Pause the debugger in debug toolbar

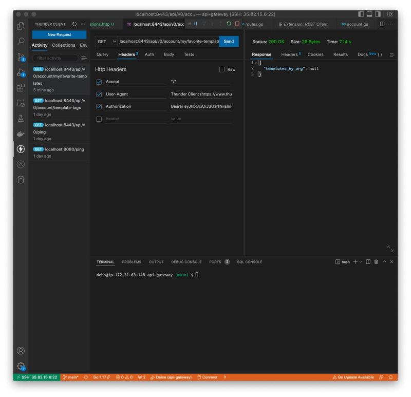(x=196, y=24)
